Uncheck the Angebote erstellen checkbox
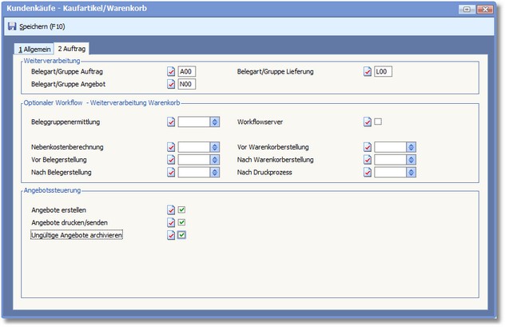 point(182,210)
